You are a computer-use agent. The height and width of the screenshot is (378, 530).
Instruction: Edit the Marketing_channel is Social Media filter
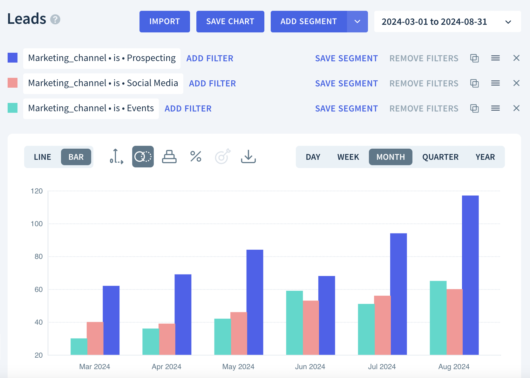103,84
